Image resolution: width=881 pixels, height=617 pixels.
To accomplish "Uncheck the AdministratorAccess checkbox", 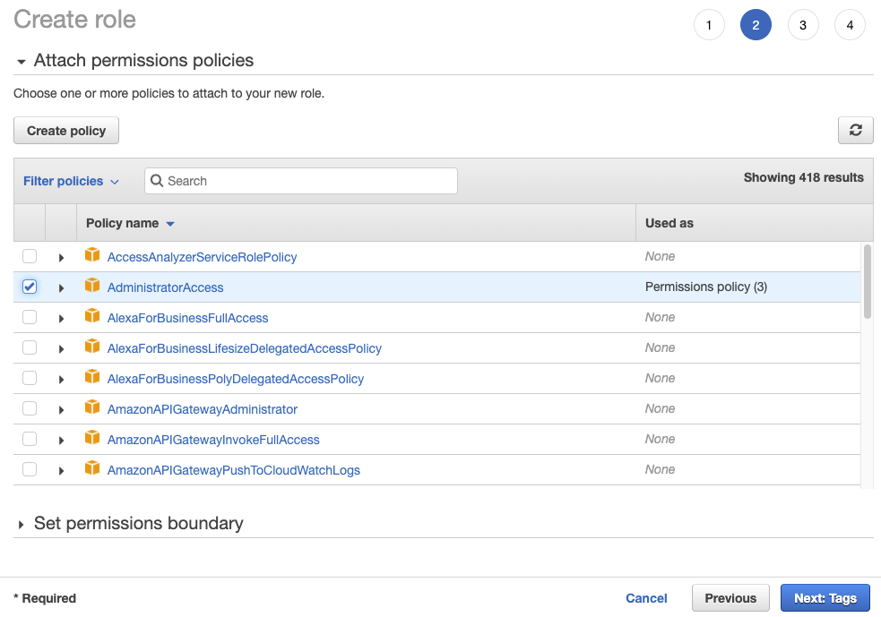I will (30, 287).
